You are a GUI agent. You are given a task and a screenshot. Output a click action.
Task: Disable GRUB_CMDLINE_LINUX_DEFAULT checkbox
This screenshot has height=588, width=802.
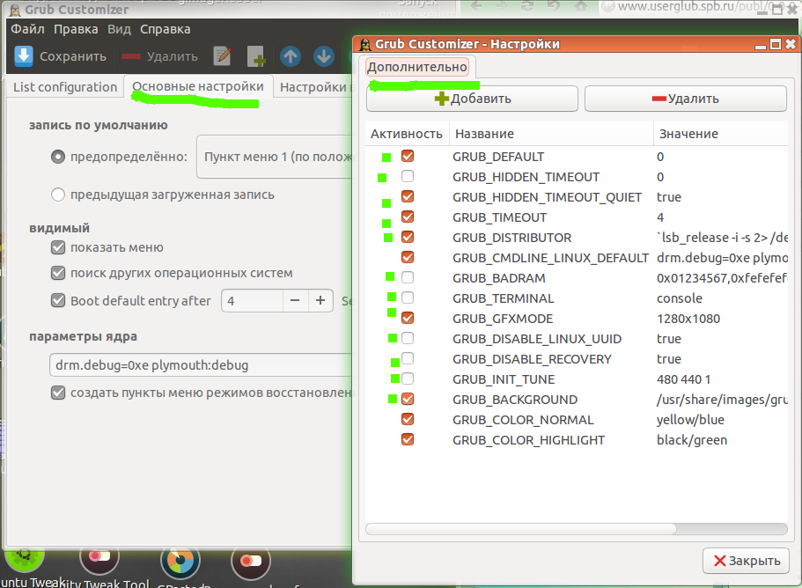click(408, 257)
